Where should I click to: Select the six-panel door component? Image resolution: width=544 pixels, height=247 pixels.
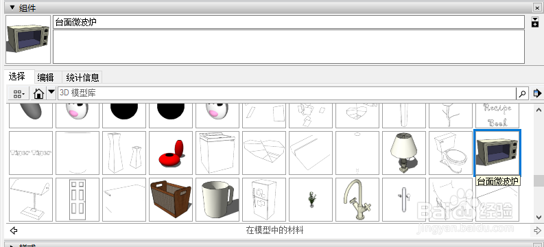78,200
